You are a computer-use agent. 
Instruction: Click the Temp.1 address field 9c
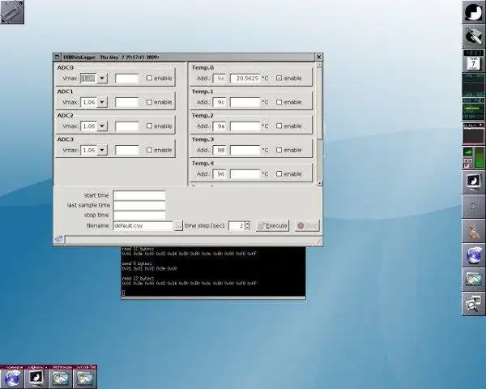(220, 102)
